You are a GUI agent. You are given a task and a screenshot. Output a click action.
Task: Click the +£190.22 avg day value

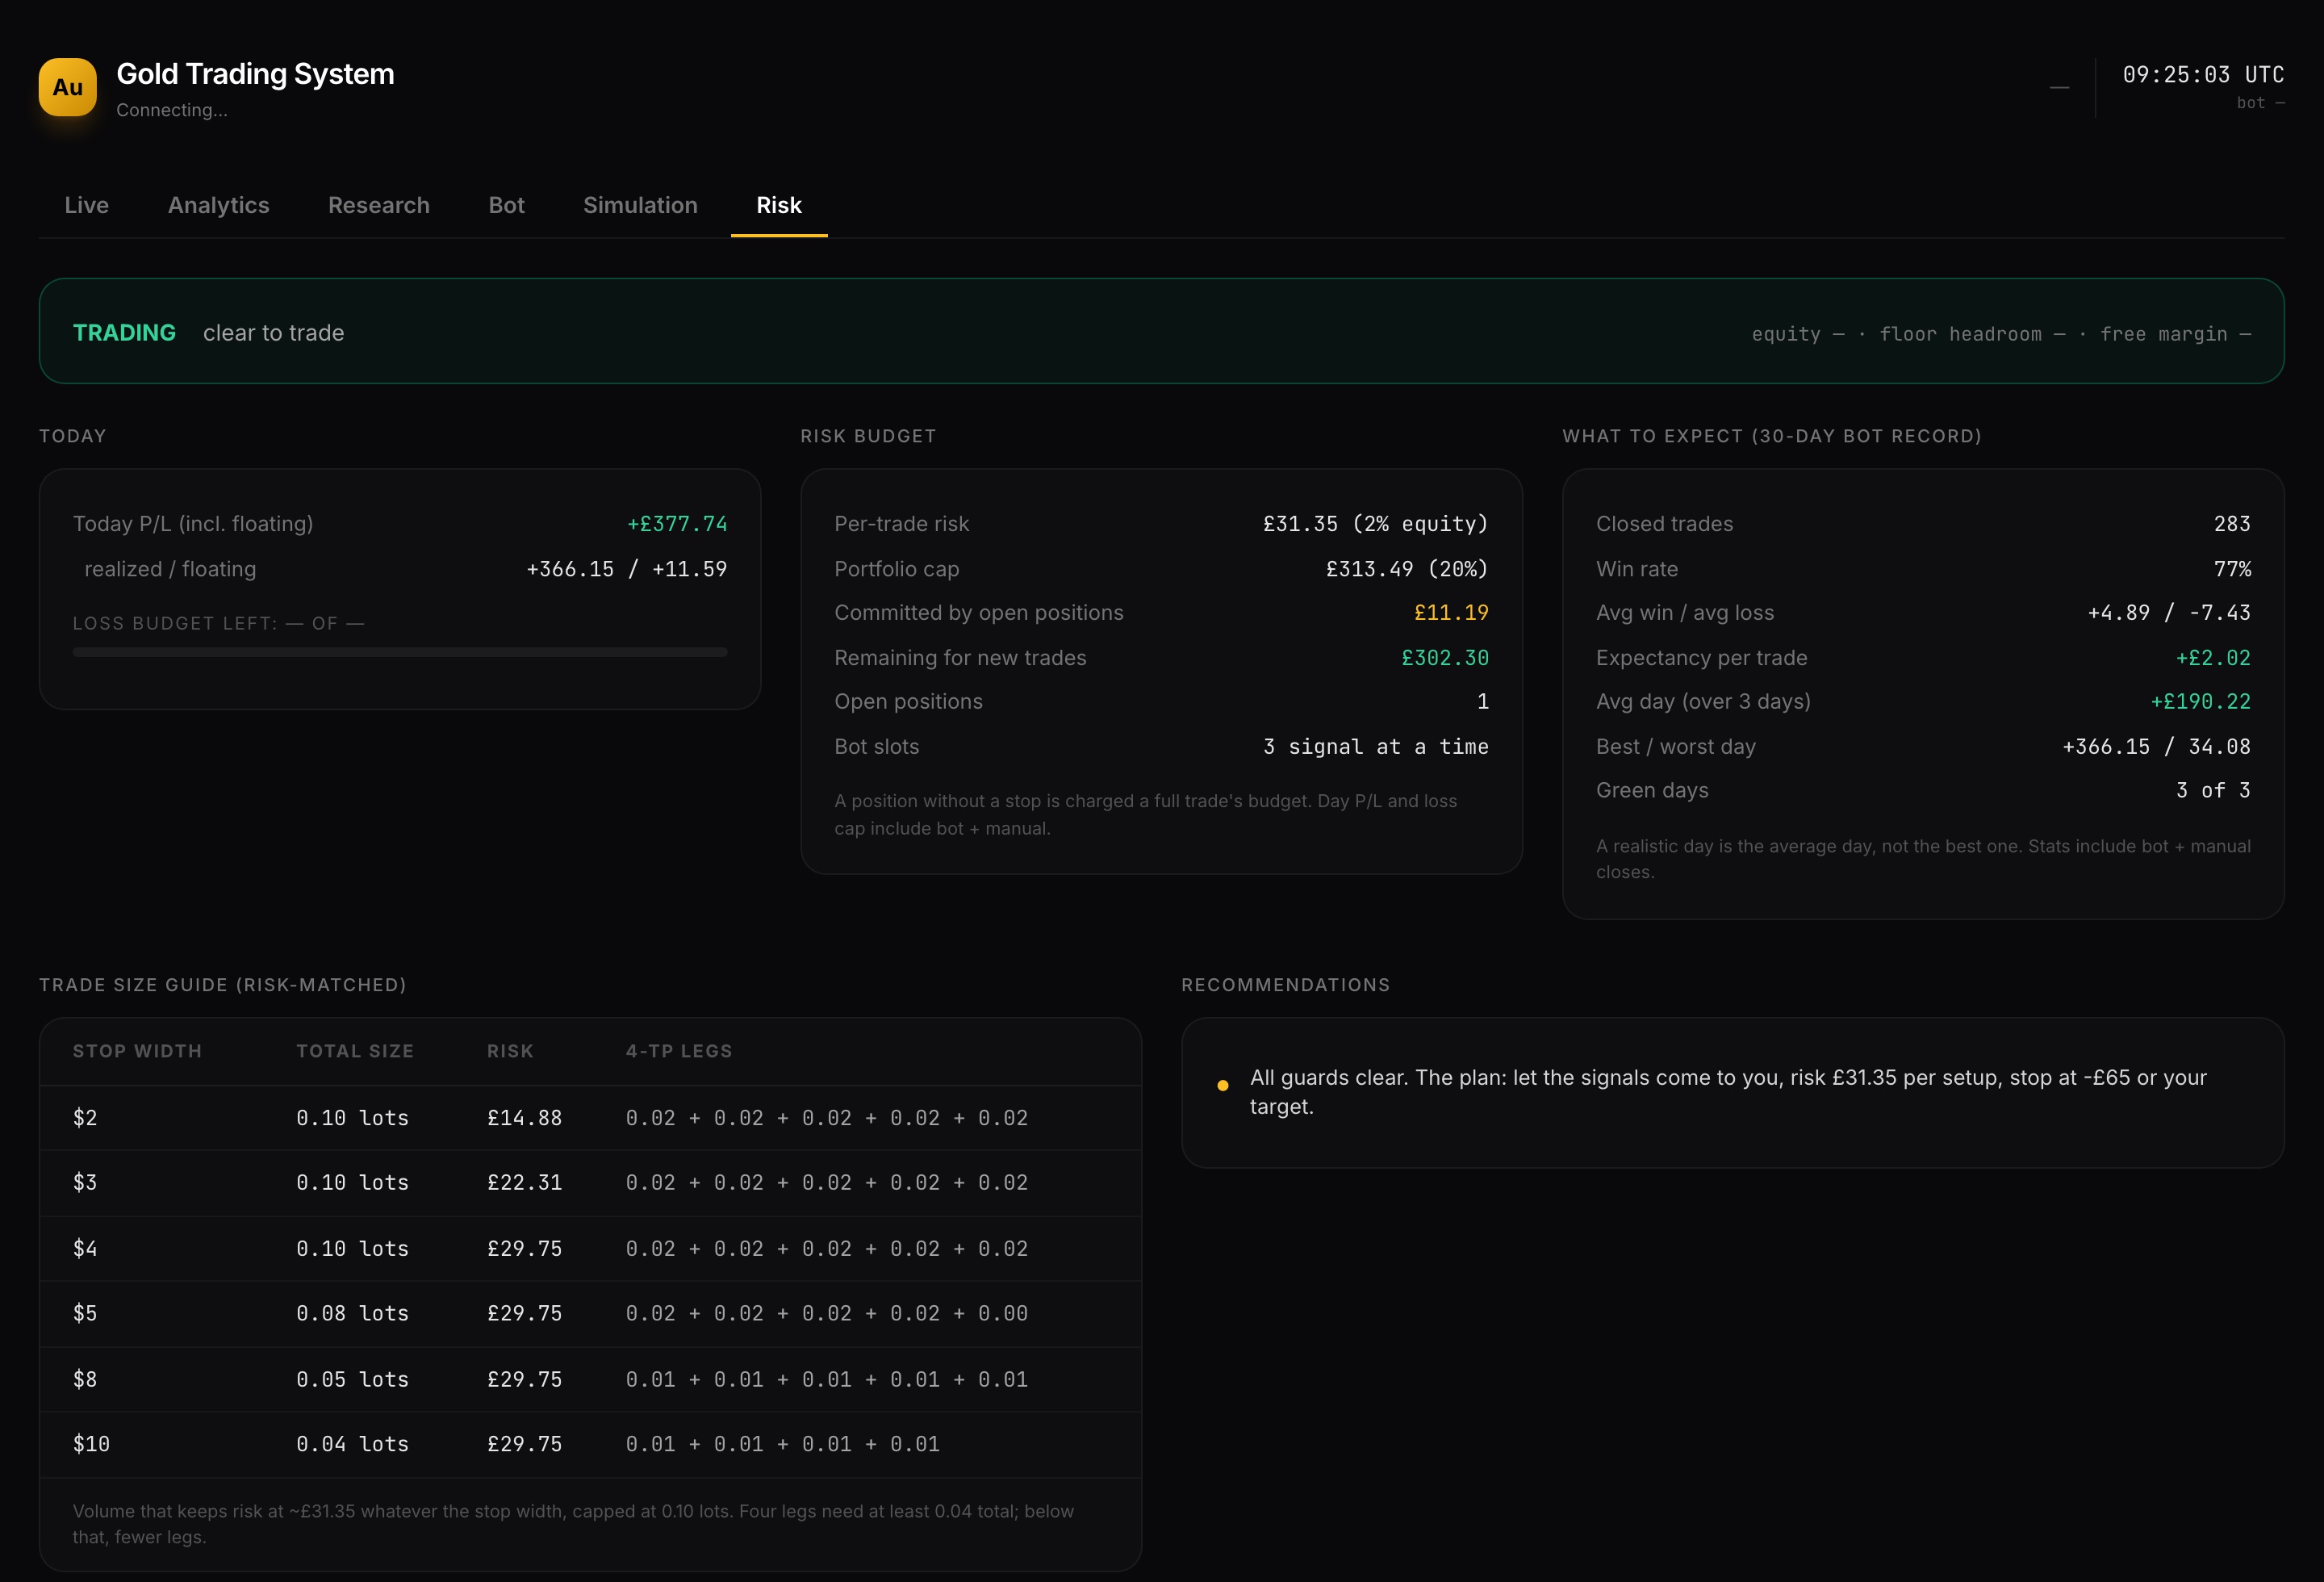click(x=2200, y=701)
